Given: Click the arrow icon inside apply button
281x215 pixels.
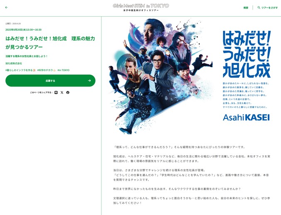Looking at the screenshot, I should (89, 81).
